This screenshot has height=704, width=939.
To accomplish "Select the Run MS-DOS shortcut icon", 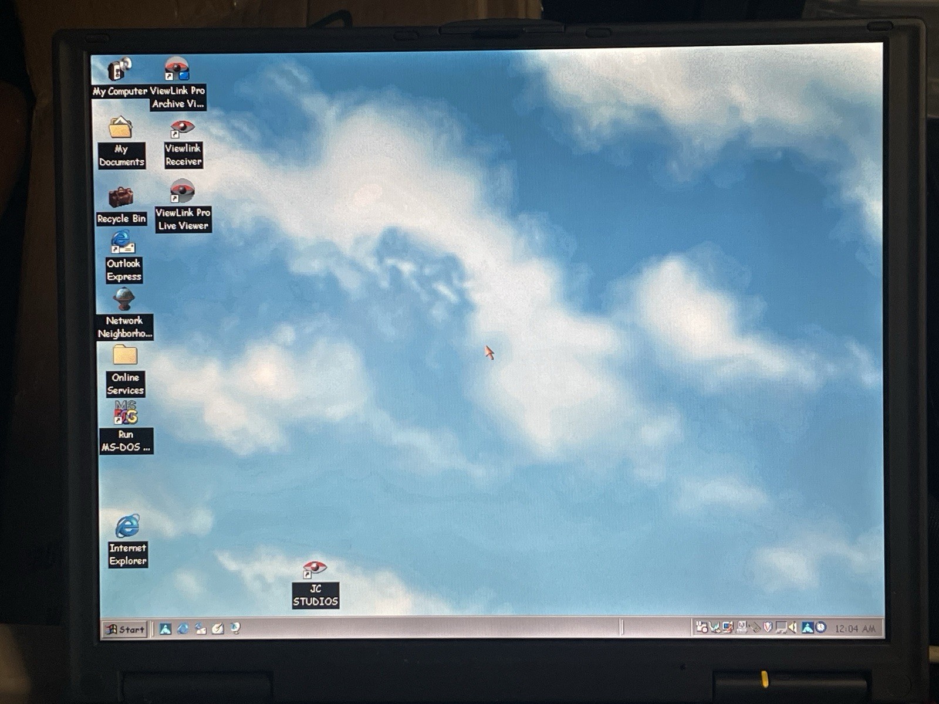I will (x=126, y=412).
